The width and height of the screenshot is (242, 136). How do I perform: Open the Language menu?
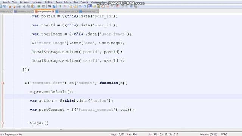(x=37, y=2)
